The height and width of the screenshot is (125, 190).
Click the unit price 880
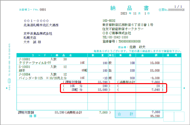point(132,71)
